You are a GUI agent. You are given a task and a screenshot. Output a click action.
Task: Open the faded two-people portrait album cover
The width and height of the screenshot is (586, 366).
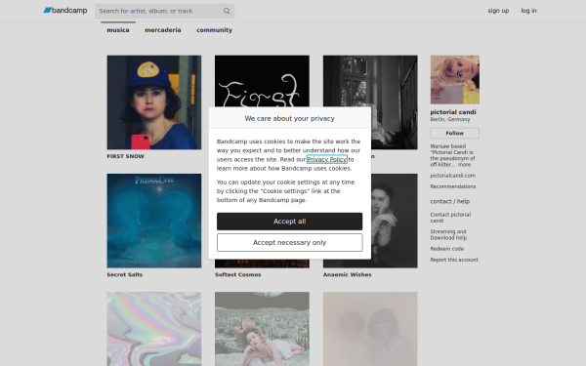pyautogui.click(x=370, y=329)
